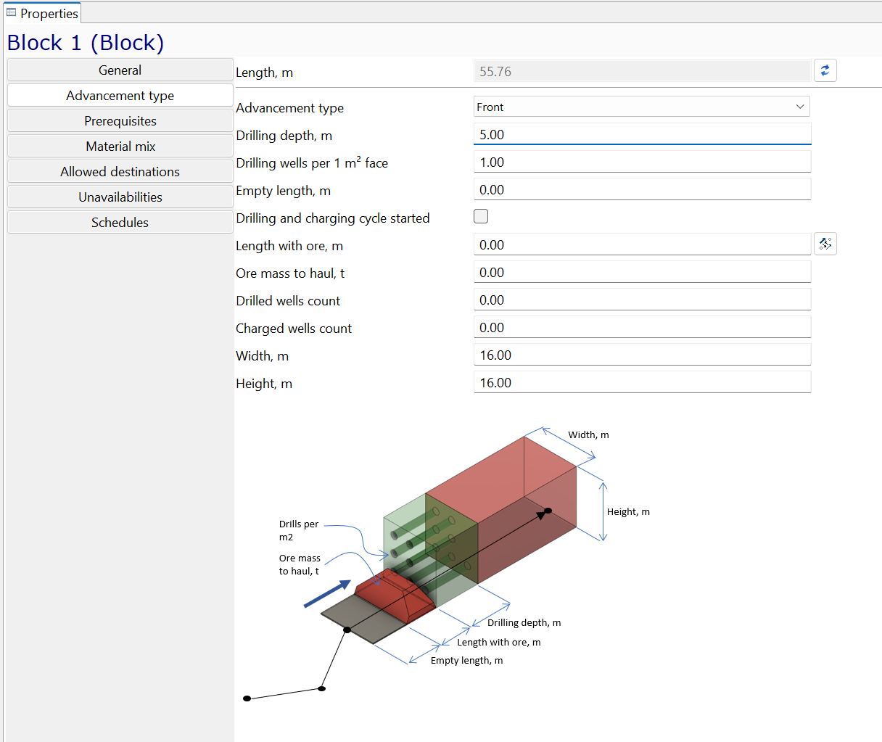Select the Material mix tab
Image resolution: width=882 pixels, height=742 pixels.
tap(120, 146)
